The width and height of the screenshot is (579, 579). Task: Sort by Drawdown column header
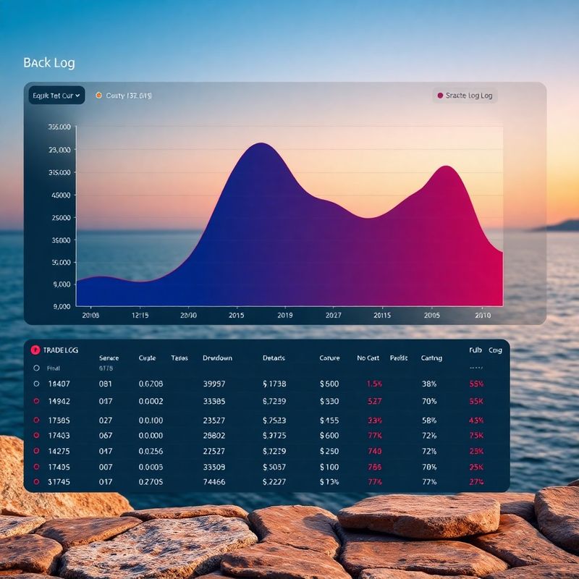click(x=218, y=358)
